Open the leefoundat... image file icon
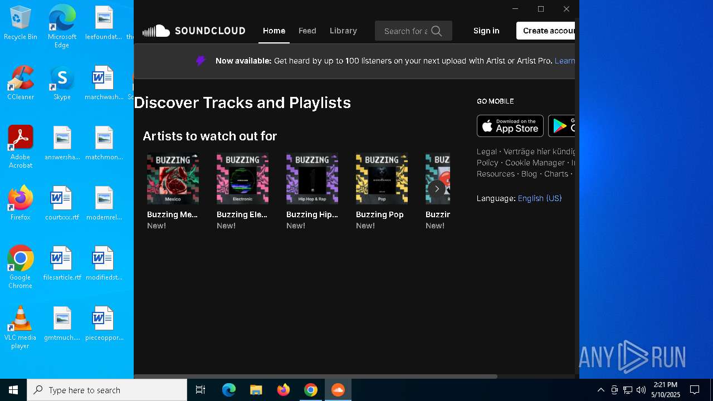713x401 pixels. (x=104, y=23)
